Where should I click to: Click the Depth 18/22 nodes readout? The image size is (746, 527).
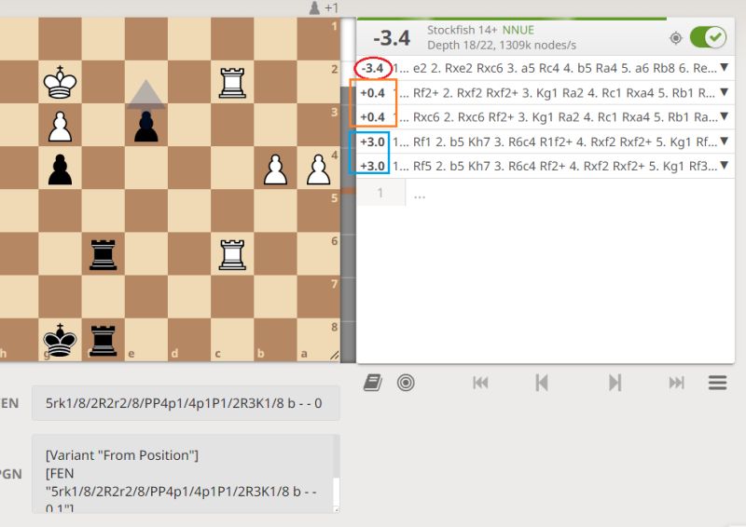coord(502,45)
